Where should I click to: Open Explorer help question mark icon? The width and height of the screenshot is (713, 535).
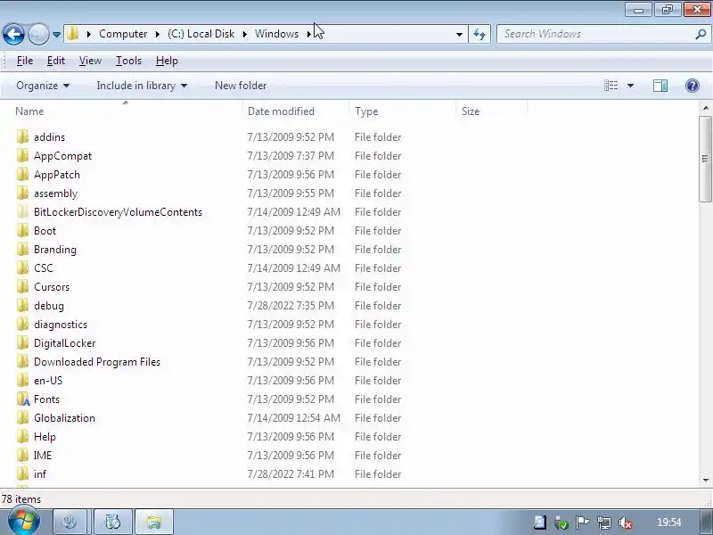tap(693, 86)
